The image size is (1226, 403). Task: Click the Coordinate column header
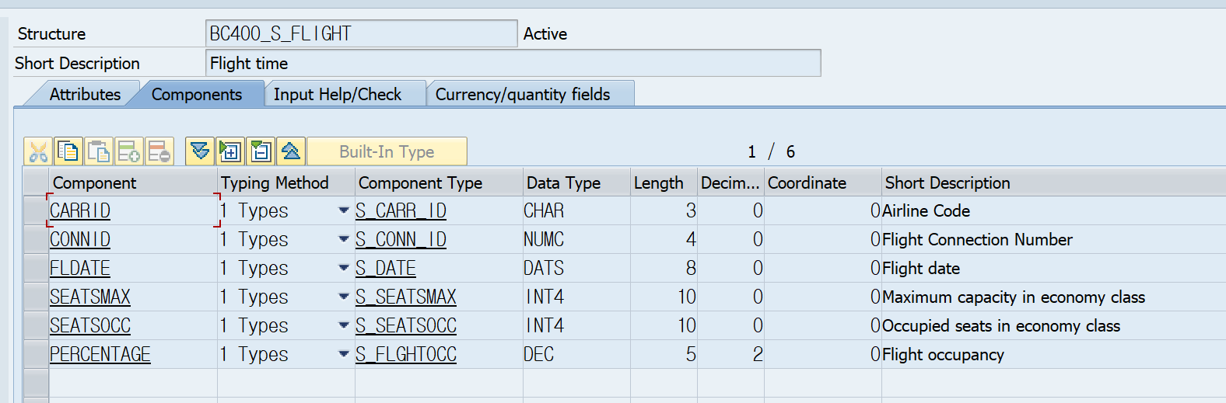[x=823, y=182]
